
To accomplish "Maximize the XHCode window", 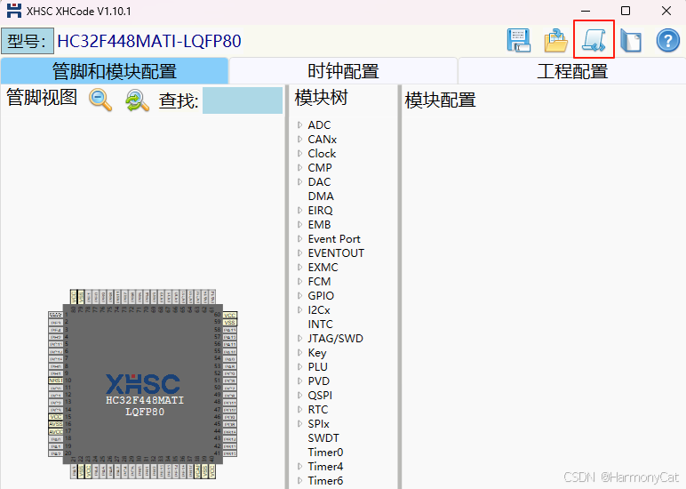I will pos(626,11).
